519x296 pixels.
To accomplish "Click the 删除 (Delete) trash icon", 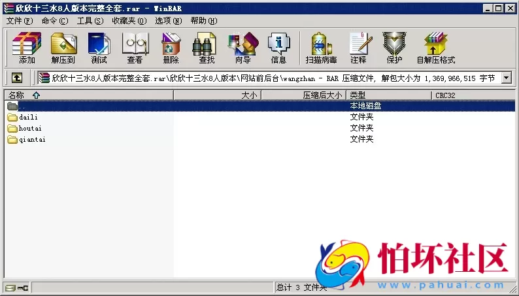I will [171, 47].
